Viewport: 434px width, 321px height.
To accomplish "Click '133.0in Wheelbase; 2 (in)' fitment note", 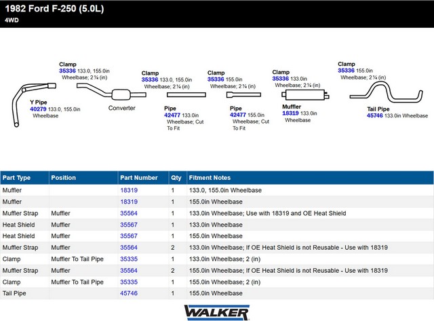I will pyautogui.click(x=224, y=259).
